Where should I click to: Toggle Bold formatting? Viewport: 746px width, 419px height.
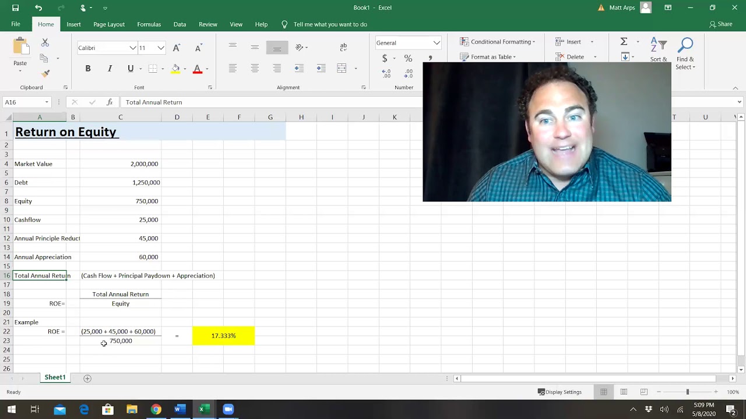point(88,69)
